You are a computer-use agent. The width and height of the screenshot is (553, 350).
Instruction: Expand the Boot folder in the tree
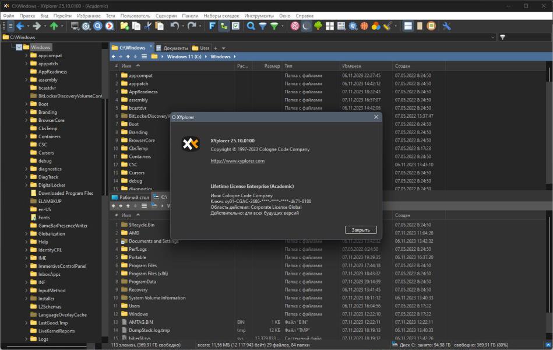tap(26, 104)
